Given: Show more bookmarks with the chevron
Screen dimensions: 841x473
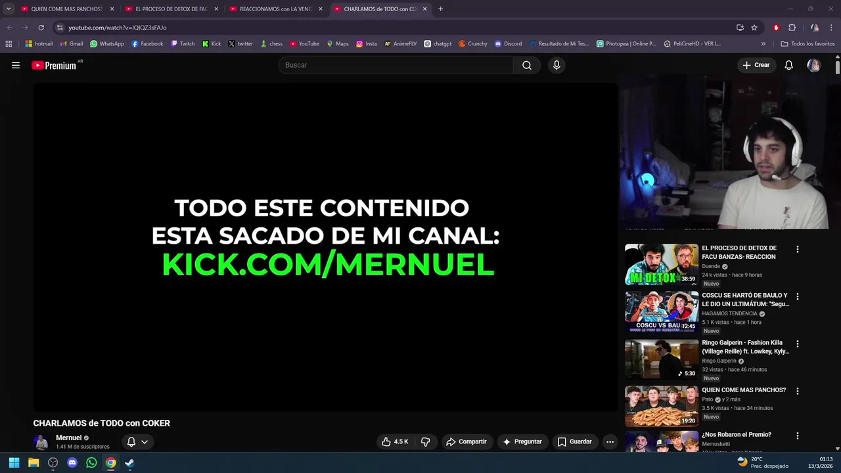Looking at the screenshot, I should (x=763, y=44).
